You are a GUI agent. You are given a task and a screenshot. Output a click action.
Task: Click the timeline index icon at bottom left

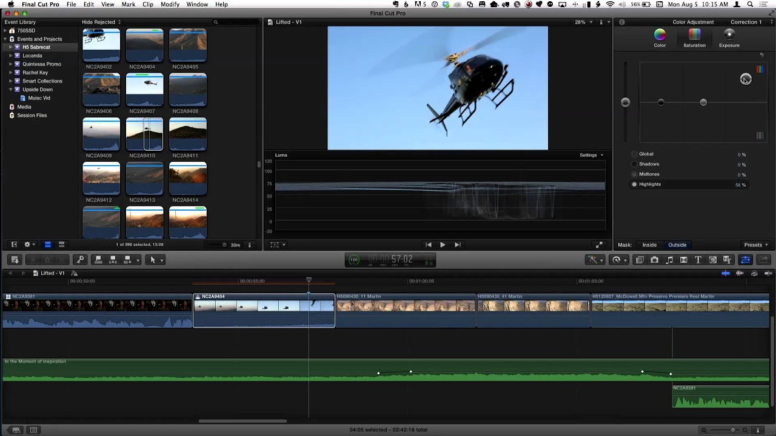tap(33, 430)
